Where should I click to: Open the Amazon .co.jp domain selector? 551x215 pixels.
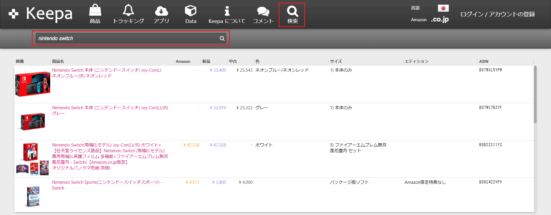tap(440, 19)
